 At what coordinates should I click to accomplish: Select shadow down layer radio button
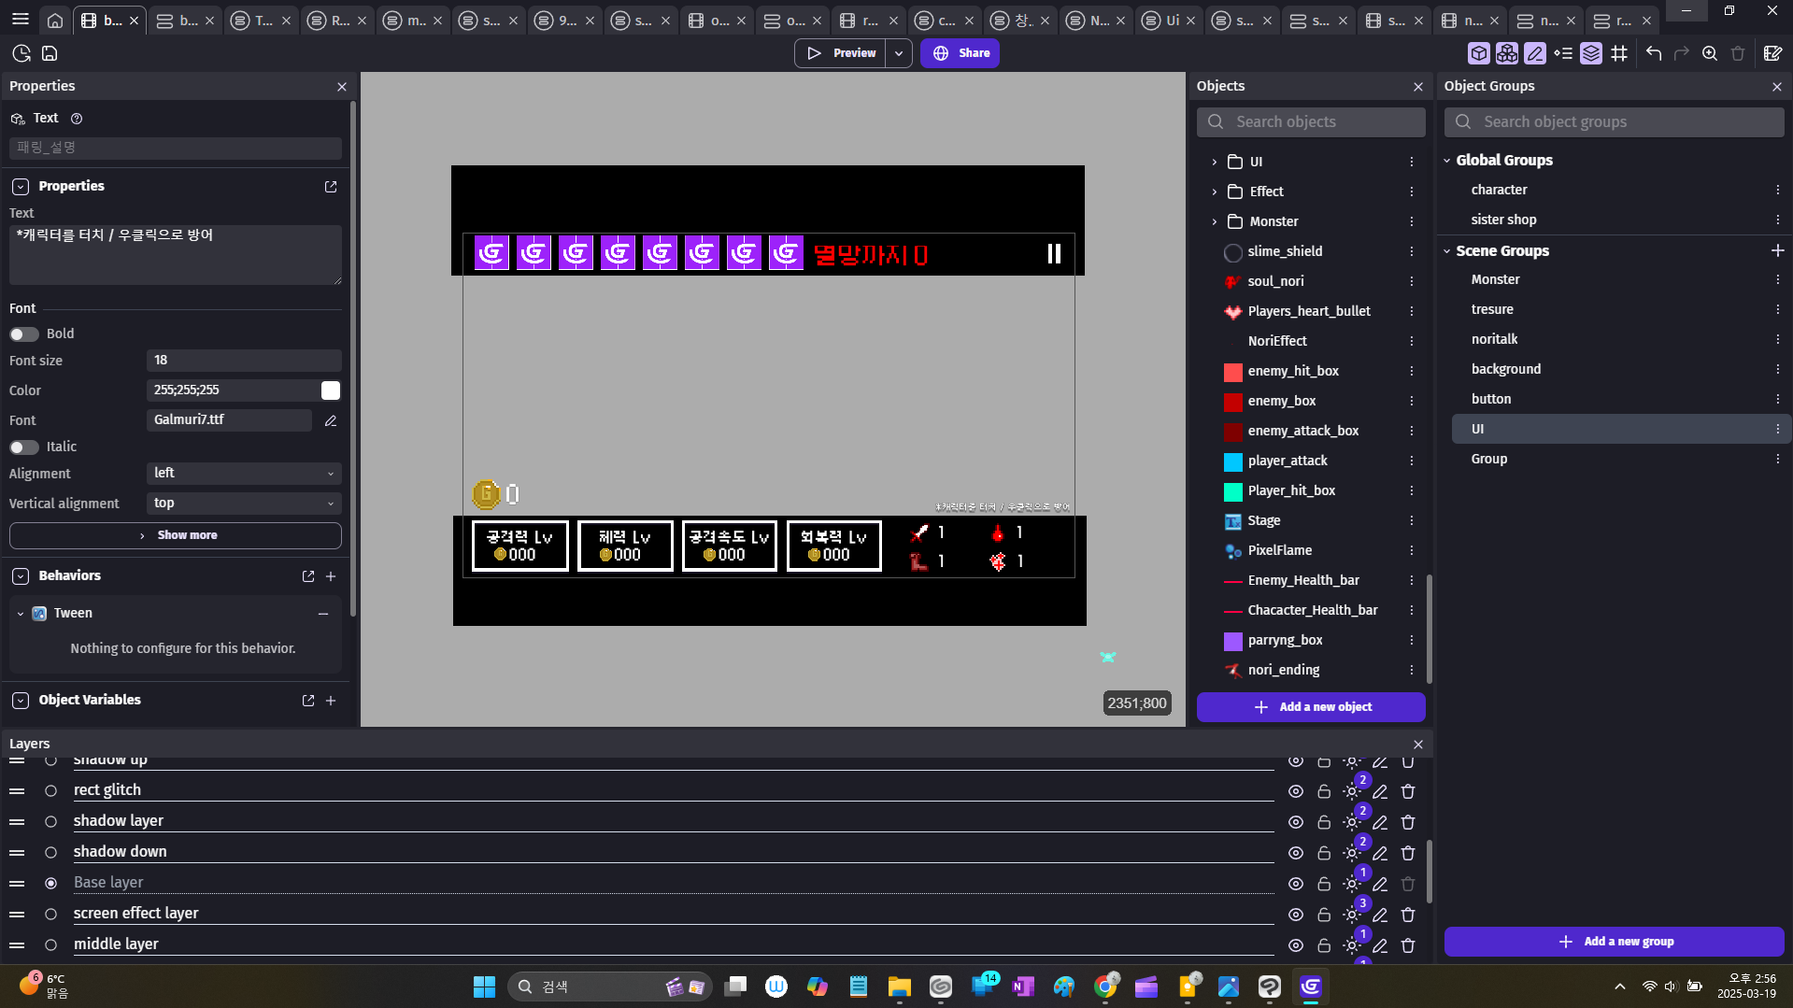51,852
